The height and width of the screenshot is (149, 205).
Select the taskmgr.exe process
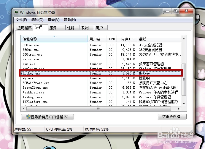(101, 97)
